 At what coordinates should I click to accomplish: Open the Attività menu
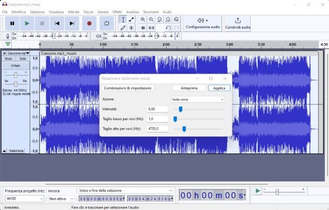point(73,12)
